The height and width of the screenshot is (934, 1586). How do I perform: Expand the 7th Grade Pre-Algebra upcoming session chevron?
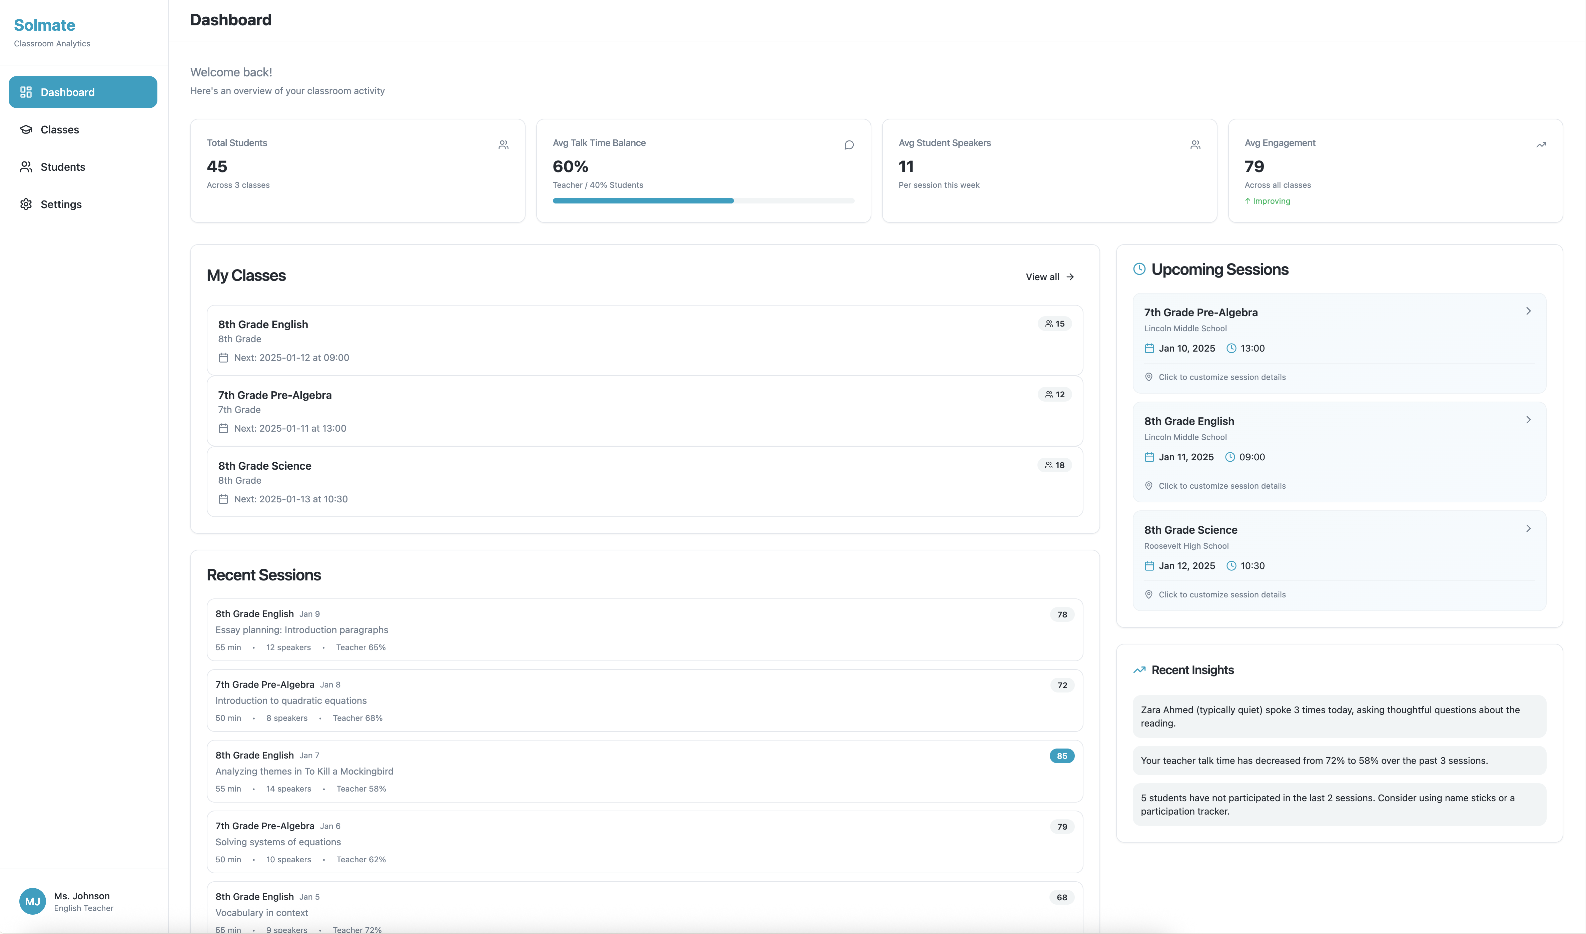(x=1528, y=311)
